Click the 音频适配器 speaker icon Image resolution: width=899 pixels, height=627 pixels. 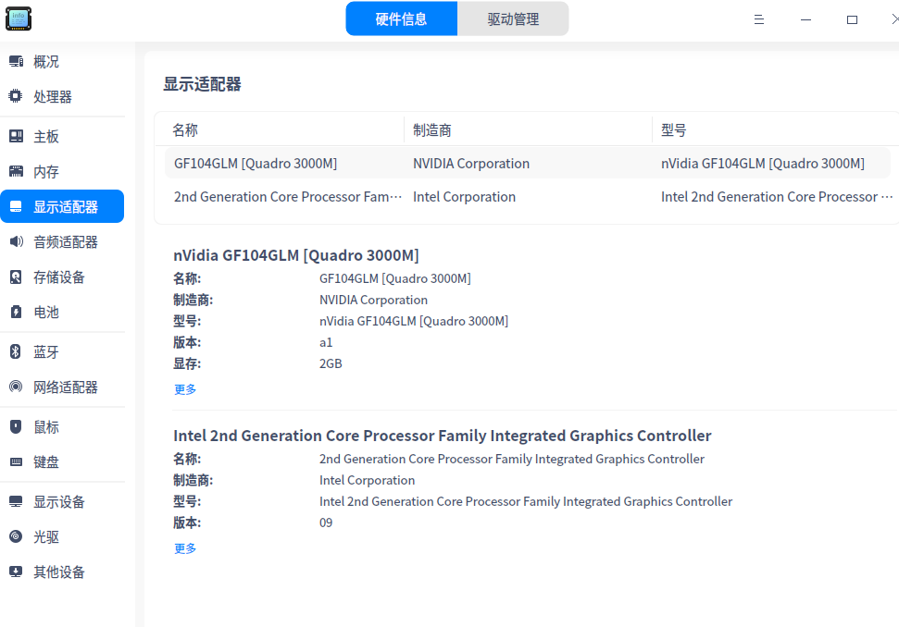pos(16,241)
